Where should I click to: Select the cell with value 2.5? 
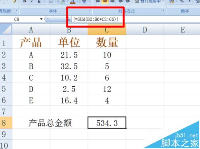click(x=69, y=89)
